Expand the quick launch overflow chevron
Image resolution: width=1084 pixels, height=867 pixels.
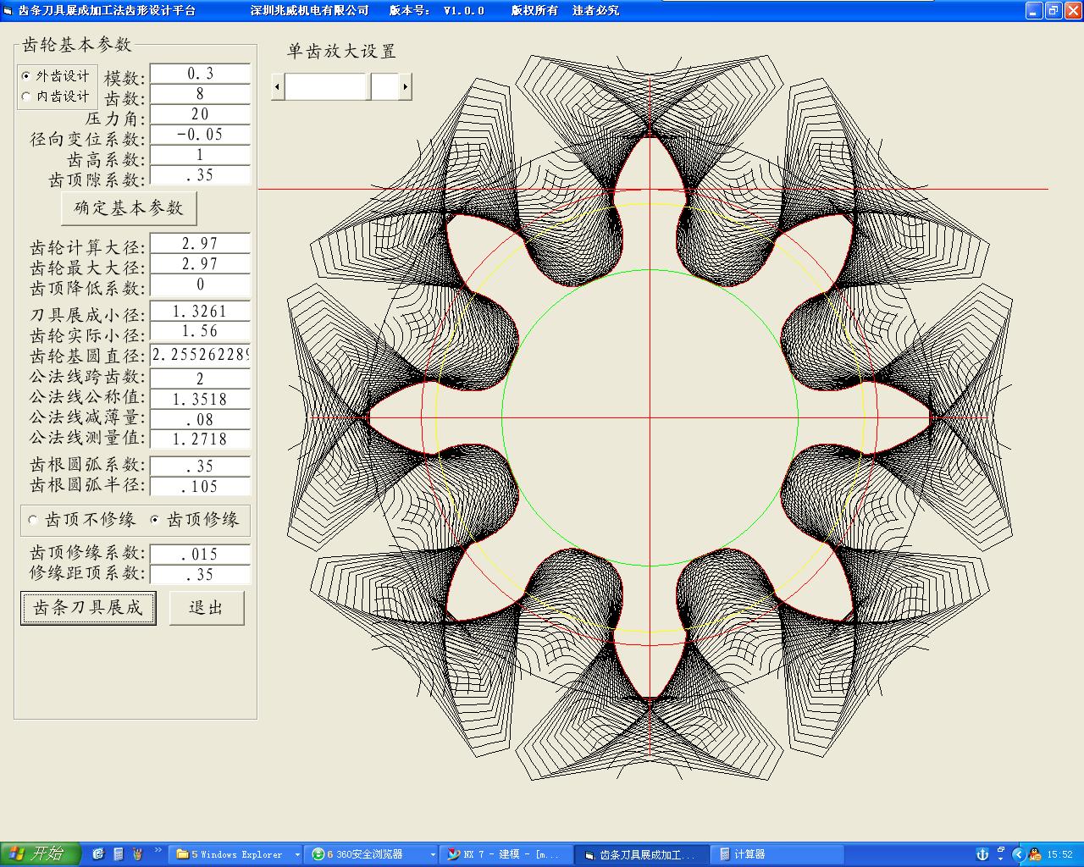pos(158,849)
